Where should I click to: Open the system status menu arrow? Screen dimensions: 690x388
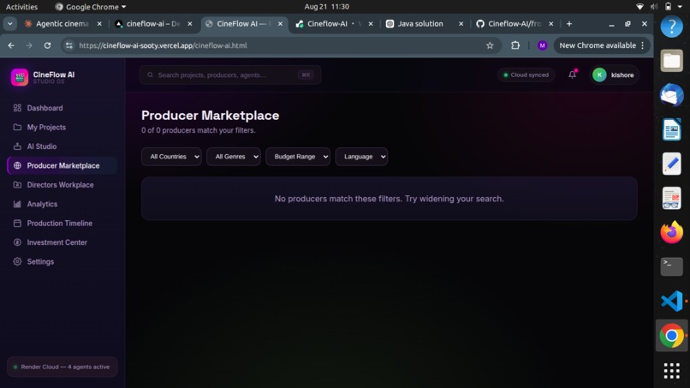point(680,7)
